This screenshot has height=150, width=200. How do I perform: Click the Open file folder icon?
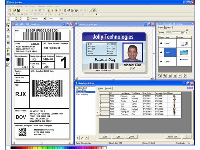(14, 10)
